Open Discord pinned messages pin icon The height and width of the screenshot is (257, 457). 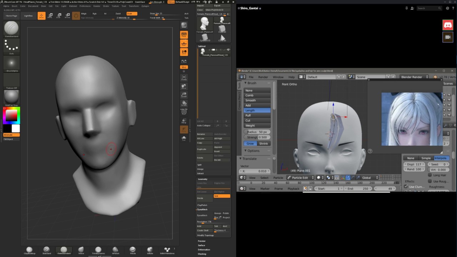pos(406,8)
